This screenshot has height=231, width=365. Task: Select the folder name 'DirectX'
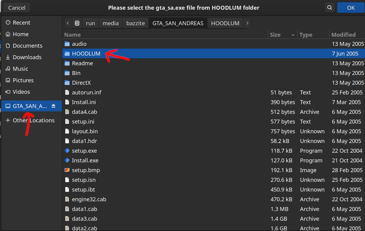[81, 83]
